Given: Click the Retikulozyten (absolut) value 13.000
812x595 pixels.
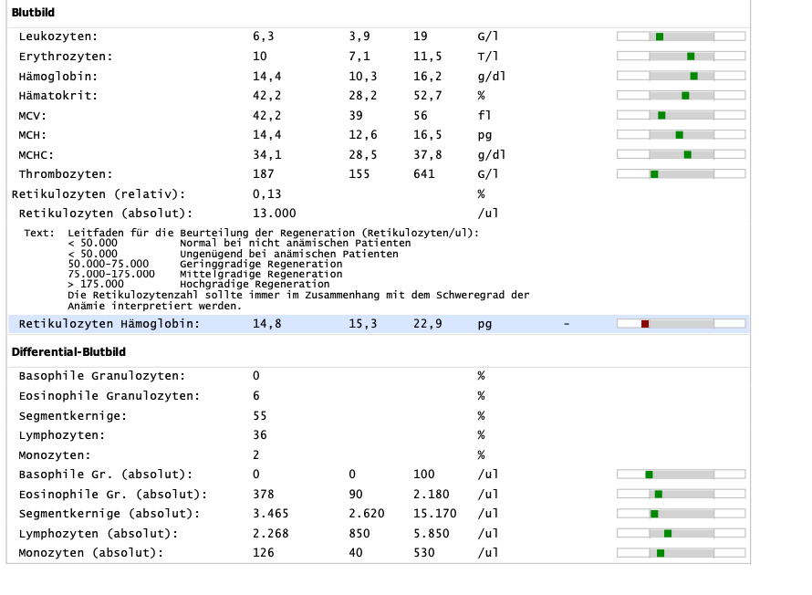Looking at the screenshot, I should coord(275,214).
